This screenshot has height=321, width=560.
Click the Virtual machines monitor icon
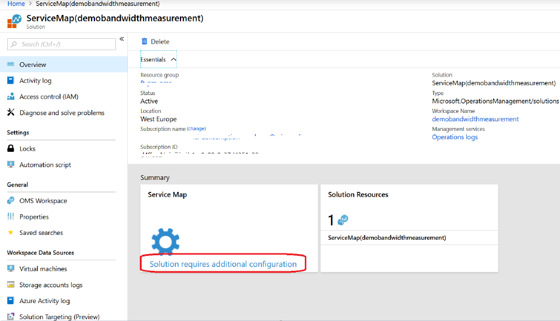[x=11, y=268]
